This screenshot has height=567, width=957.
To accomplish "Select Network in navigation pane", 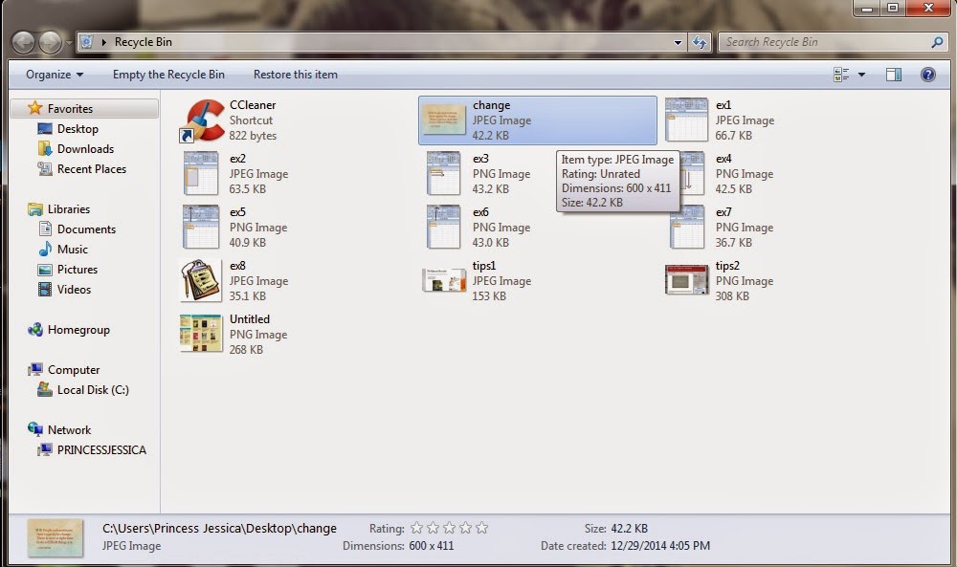I will tap(69, 430).
